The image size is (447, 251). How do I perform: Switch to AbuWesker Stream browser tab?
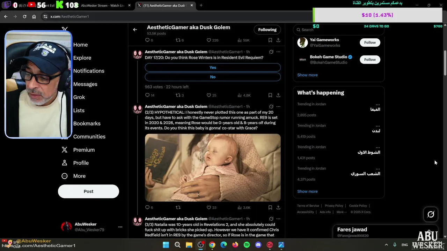pos(102,5)
